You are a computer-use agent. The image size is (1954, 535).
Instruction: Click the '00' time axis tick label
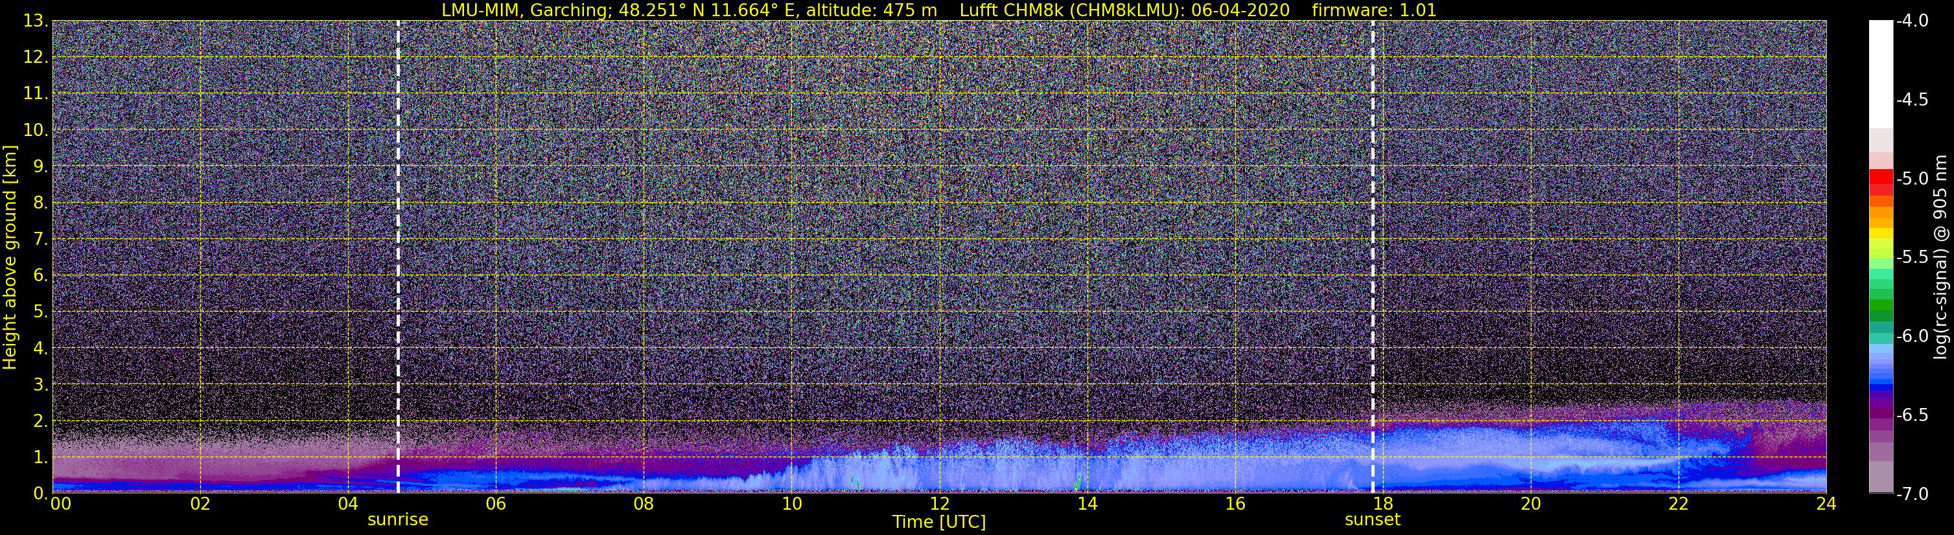61,504
